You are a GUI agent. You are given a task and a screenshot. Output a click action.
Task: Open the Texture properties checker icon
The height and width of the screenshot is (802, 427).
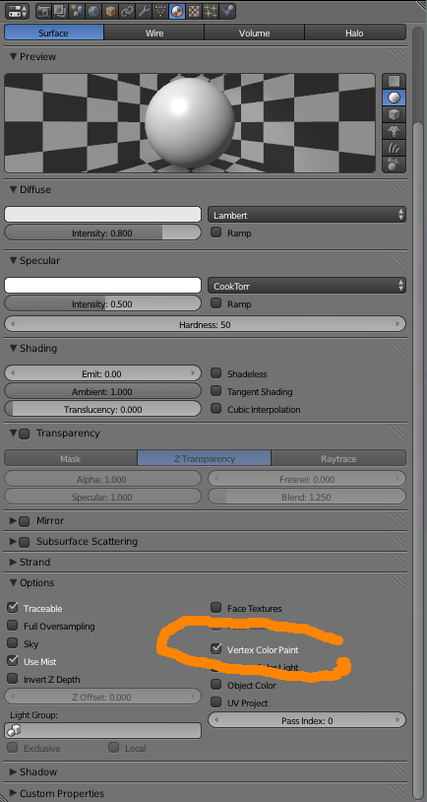(x=194, y=10)
